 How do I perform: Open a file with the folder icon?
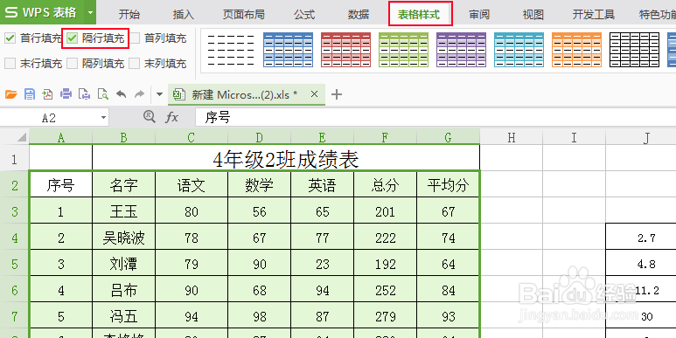click(x=10, y=94)
